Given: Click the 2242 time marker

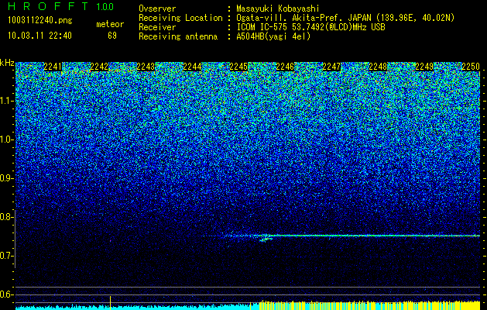Looking at the screenshot, I should (x=99, y=67).
